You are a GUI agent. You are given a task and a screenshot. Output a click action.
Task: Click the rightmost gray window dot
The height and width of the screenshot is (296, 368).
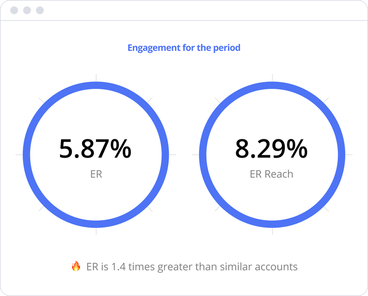[x=40, y=10]
